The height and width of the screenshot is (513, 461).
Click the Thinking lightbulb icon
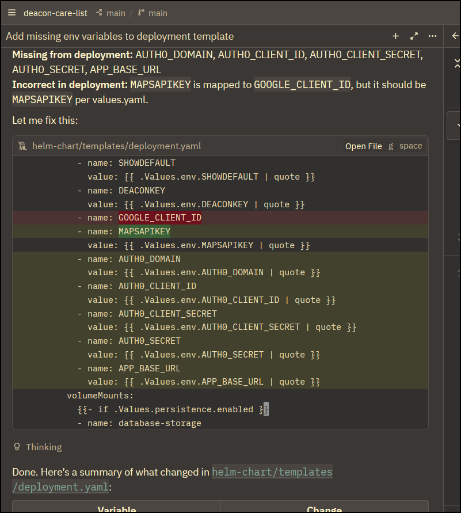coord(17,447)
